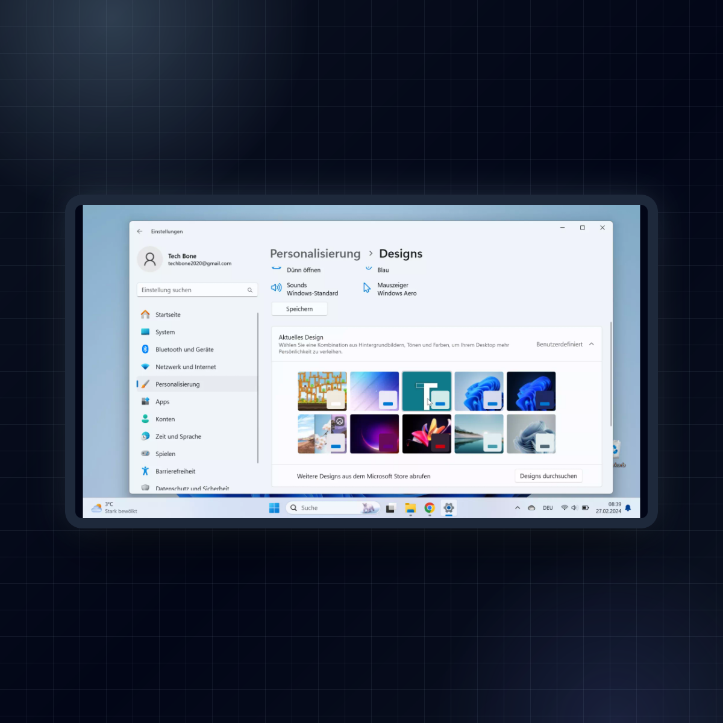Open Netzwerk und Internet settings
723x723 pixels.
click(x=197, y=367)
